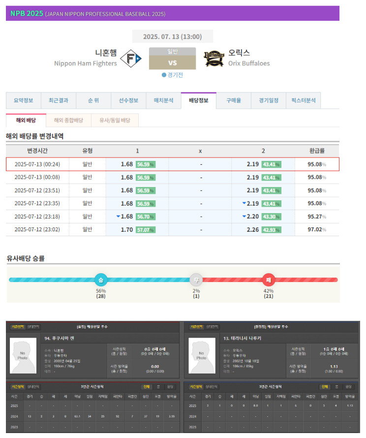Select the 해외 배당 sub-tab

tap(26, 120)
